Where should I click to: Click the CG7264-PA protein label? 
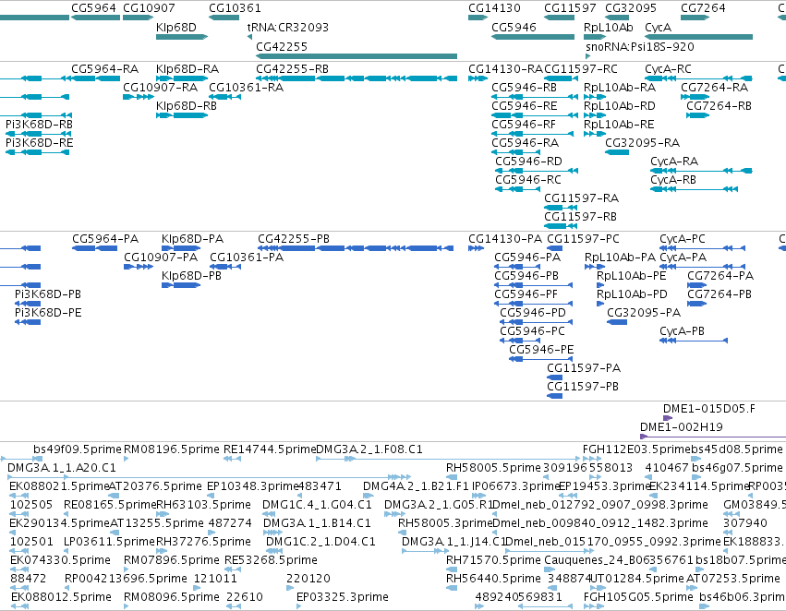click(720, 276)
